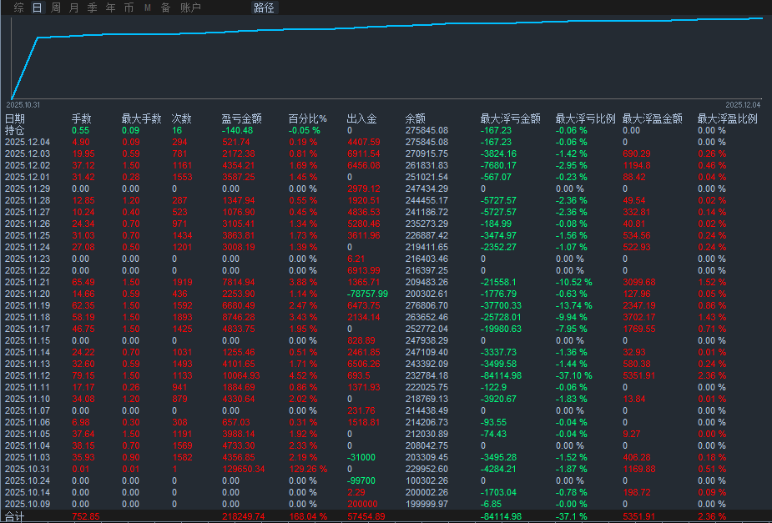Select the withdrawal value -31000
This screenshot has height=523, width=772.
pos(361,458)
